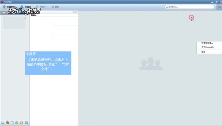
Task: Select the address book folder icon
Action: (4, 13)
